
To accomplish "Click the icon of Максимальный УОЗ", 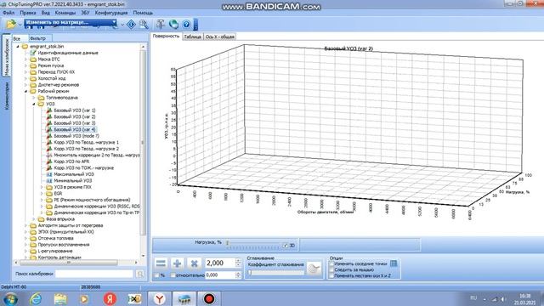I will click(49, 174).
